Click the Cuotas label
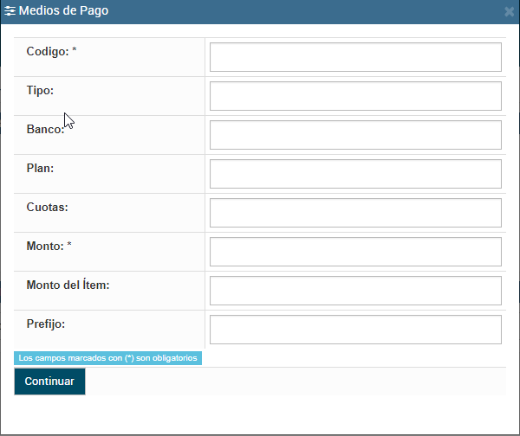Screen dimensions: 520x436 (x=47, y=207)
